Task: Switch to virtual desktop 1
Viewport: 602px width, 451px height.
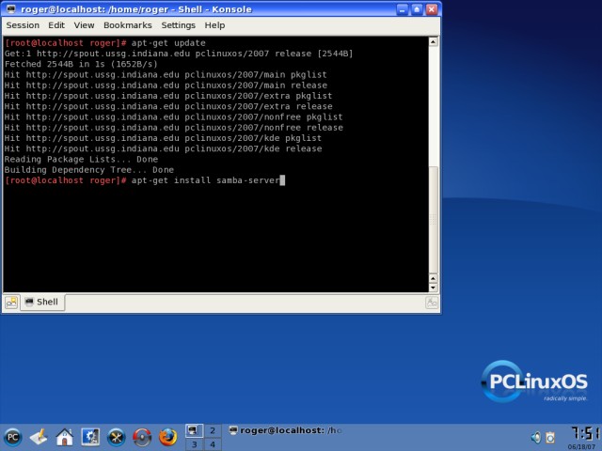Action: click(x=195, y=430)
